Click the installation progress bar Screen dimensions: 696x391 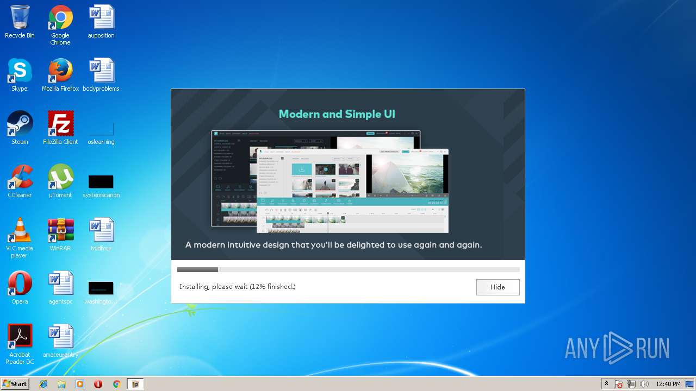click(348, 269)
